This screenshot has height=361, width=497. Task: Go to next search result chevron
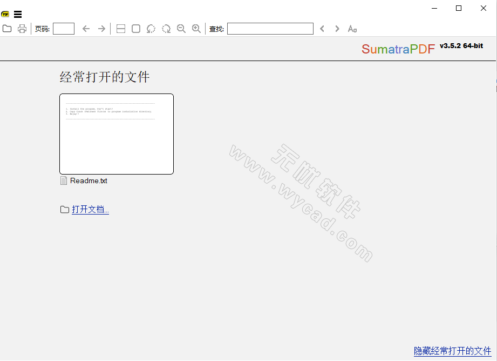(x=337, y=29)
